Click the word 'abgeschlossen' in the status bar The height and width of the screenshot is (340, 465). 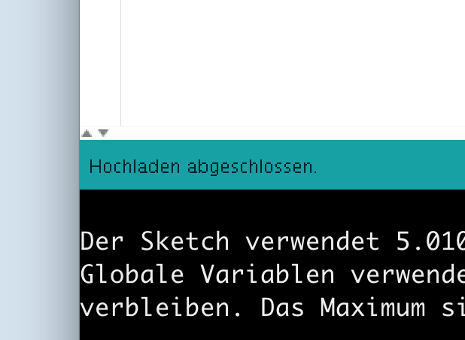click(x=251, y=168)
